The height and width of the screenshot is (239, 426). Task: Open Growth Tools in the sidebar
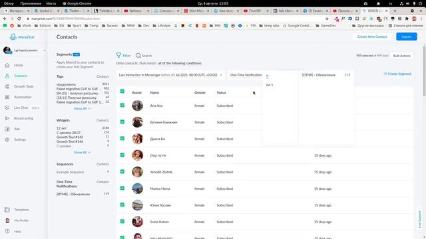click(x=24, y=86)
